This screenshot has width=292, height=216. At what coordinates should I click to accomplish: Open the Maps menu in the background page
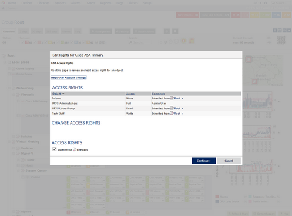91,3
